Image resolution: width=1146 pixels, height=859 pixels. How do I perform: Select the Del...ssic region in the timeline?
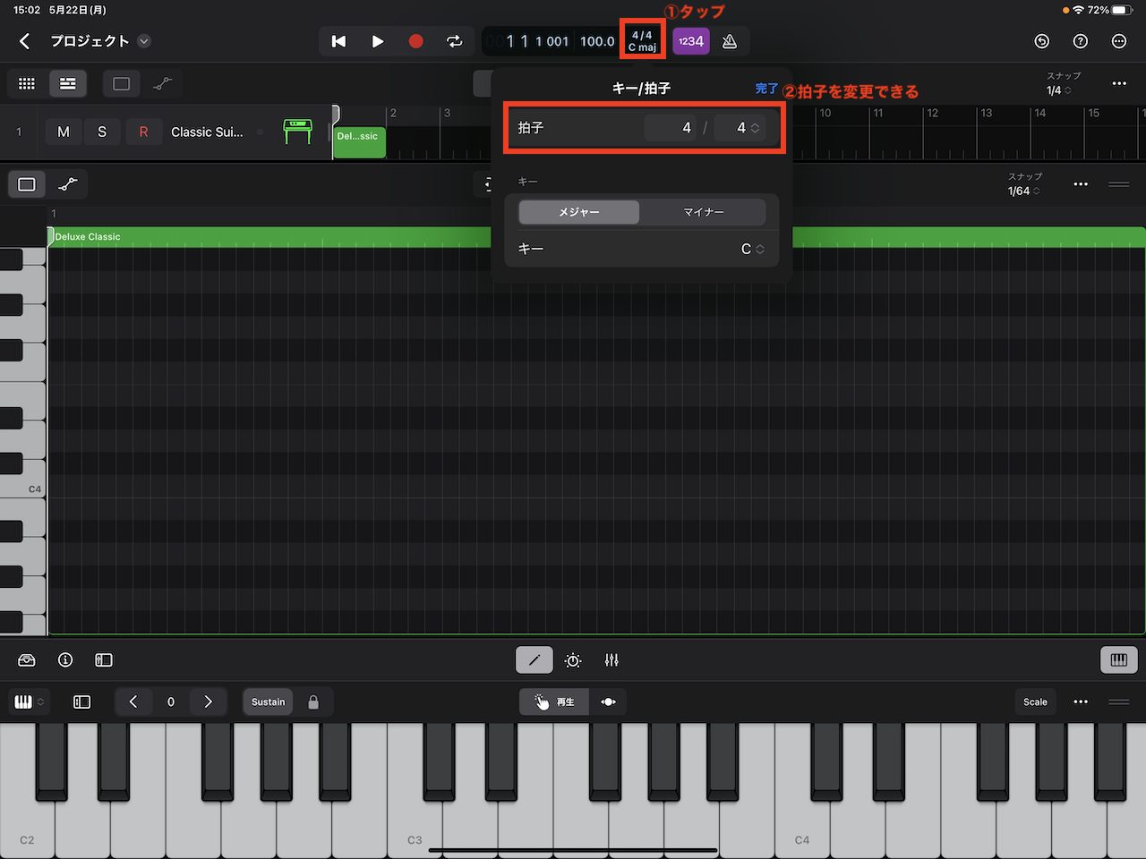pos(359,143)
